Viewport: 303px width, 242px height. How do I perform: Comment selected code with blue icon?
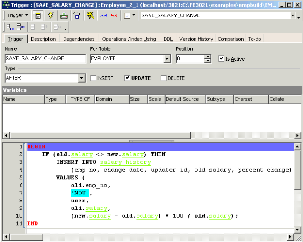coord(104,15)
